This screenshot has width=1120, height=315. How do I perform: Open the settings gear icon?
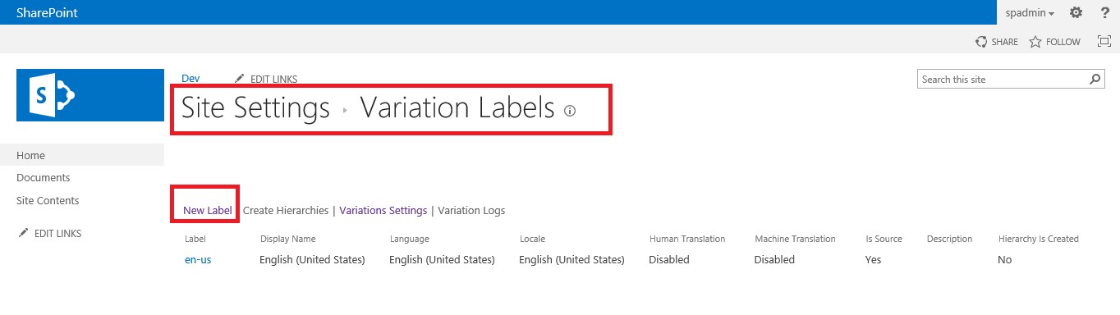pos(1076,12)
